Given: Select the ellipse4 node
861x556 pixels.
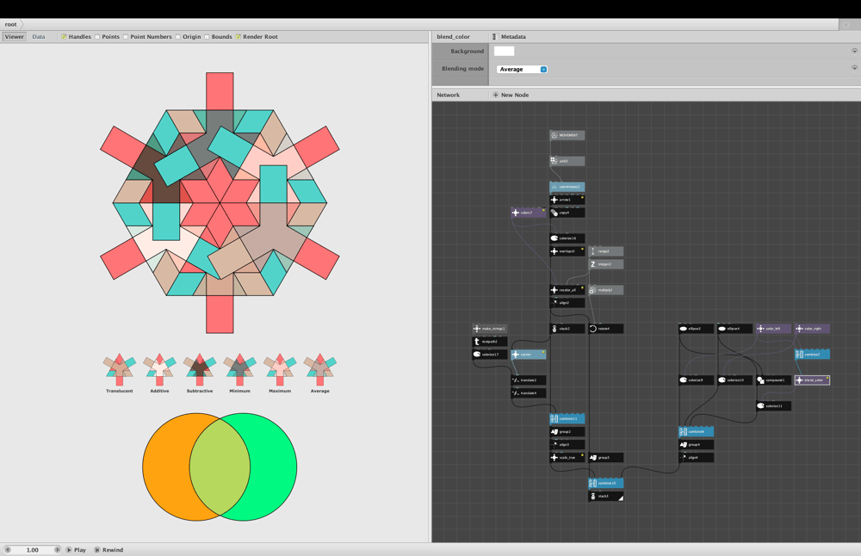Looking at the screenshot, I should [x=734, y=329].
